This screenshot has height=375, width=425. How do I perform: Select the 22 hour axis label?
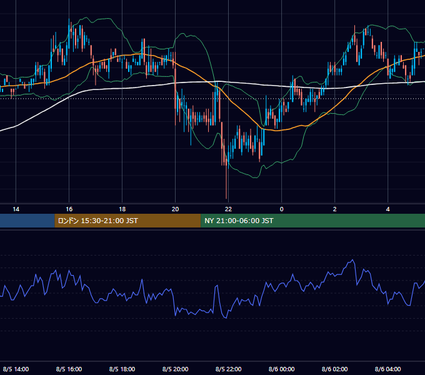click(x=229, y=209)
